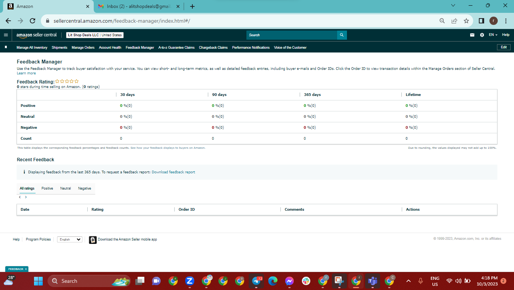Open the Help link in the top header
Viewport: 514px width, 290px height.
506,35
